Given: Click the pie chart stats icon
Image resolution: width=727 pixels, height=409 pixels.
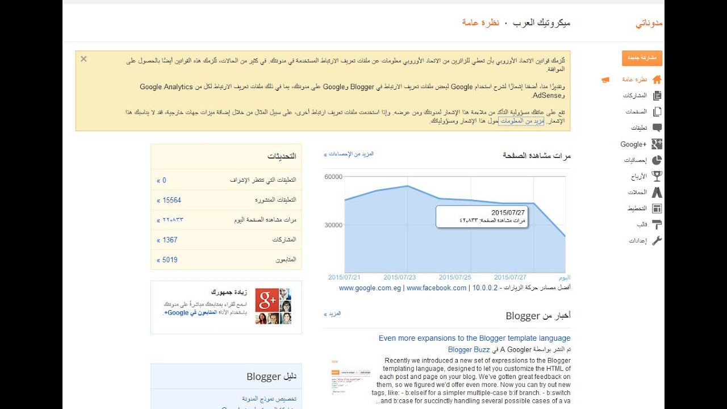Looking at the screenshot, I should click(657, 160).
